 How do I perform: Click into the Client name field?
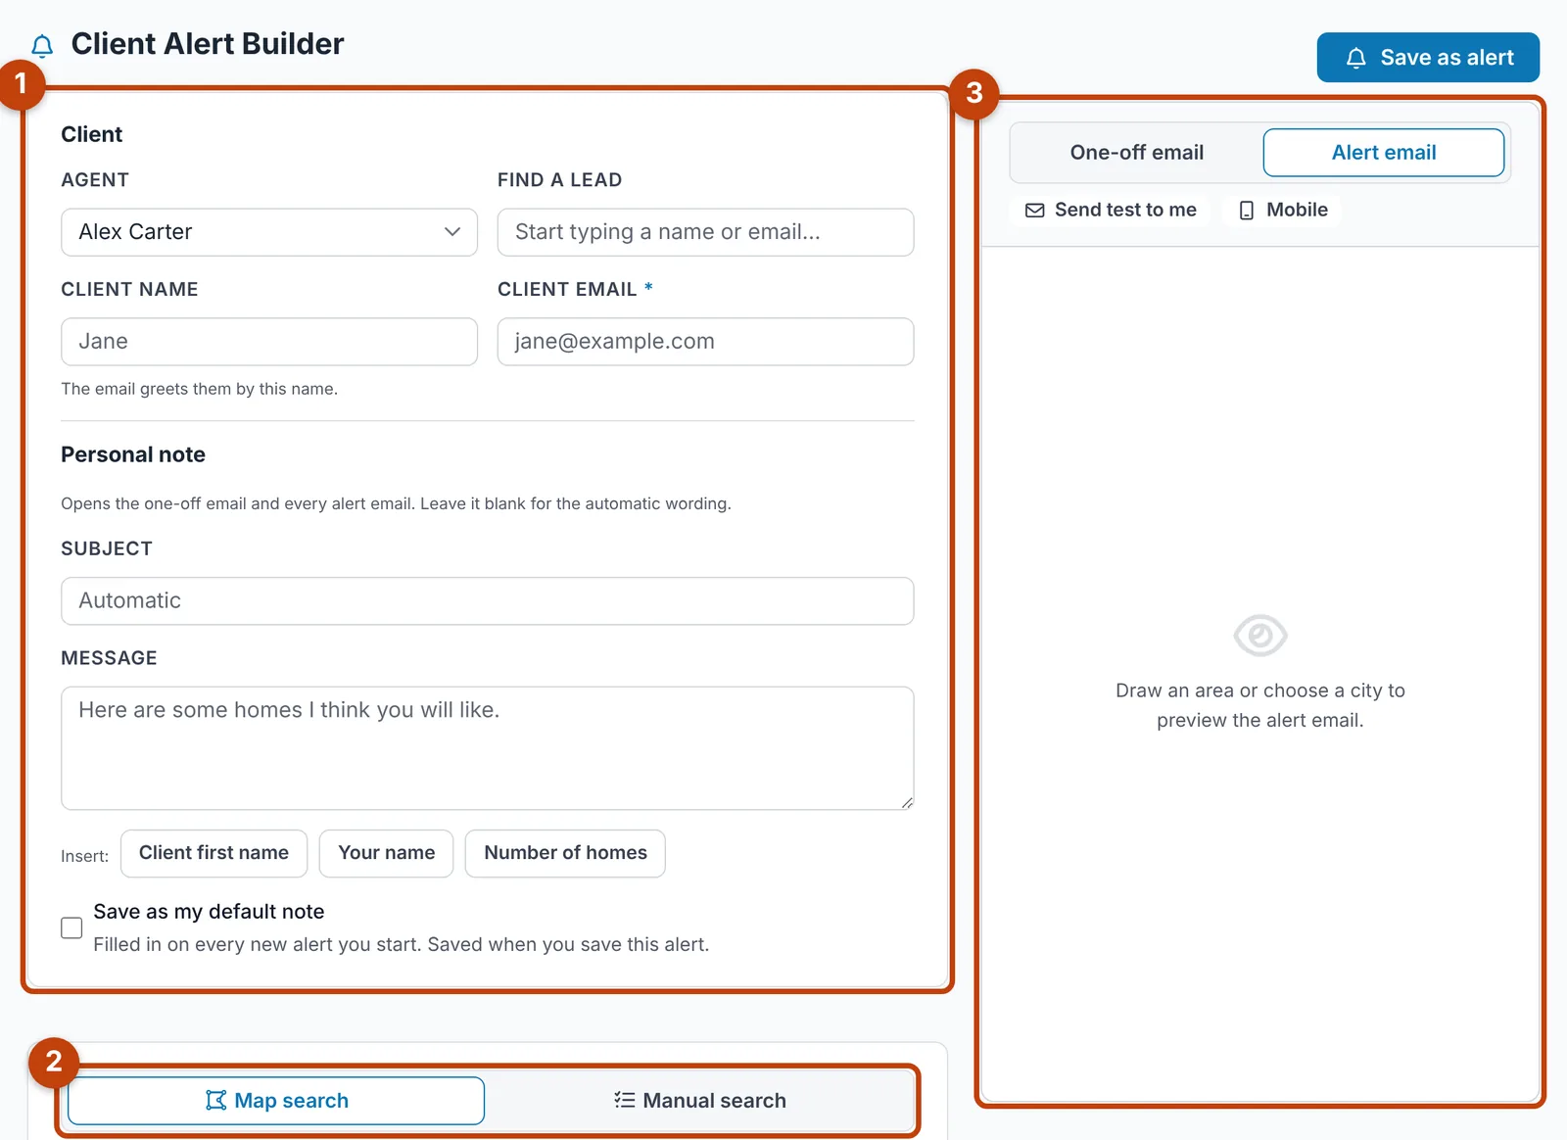tap(269, 342)
